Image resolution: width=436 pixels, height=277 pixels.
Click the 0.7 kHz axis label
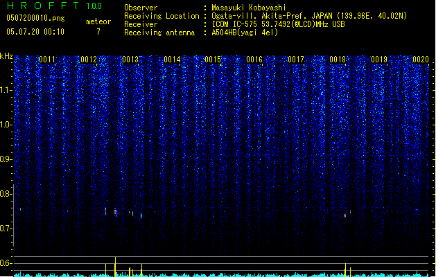[6, 229]
